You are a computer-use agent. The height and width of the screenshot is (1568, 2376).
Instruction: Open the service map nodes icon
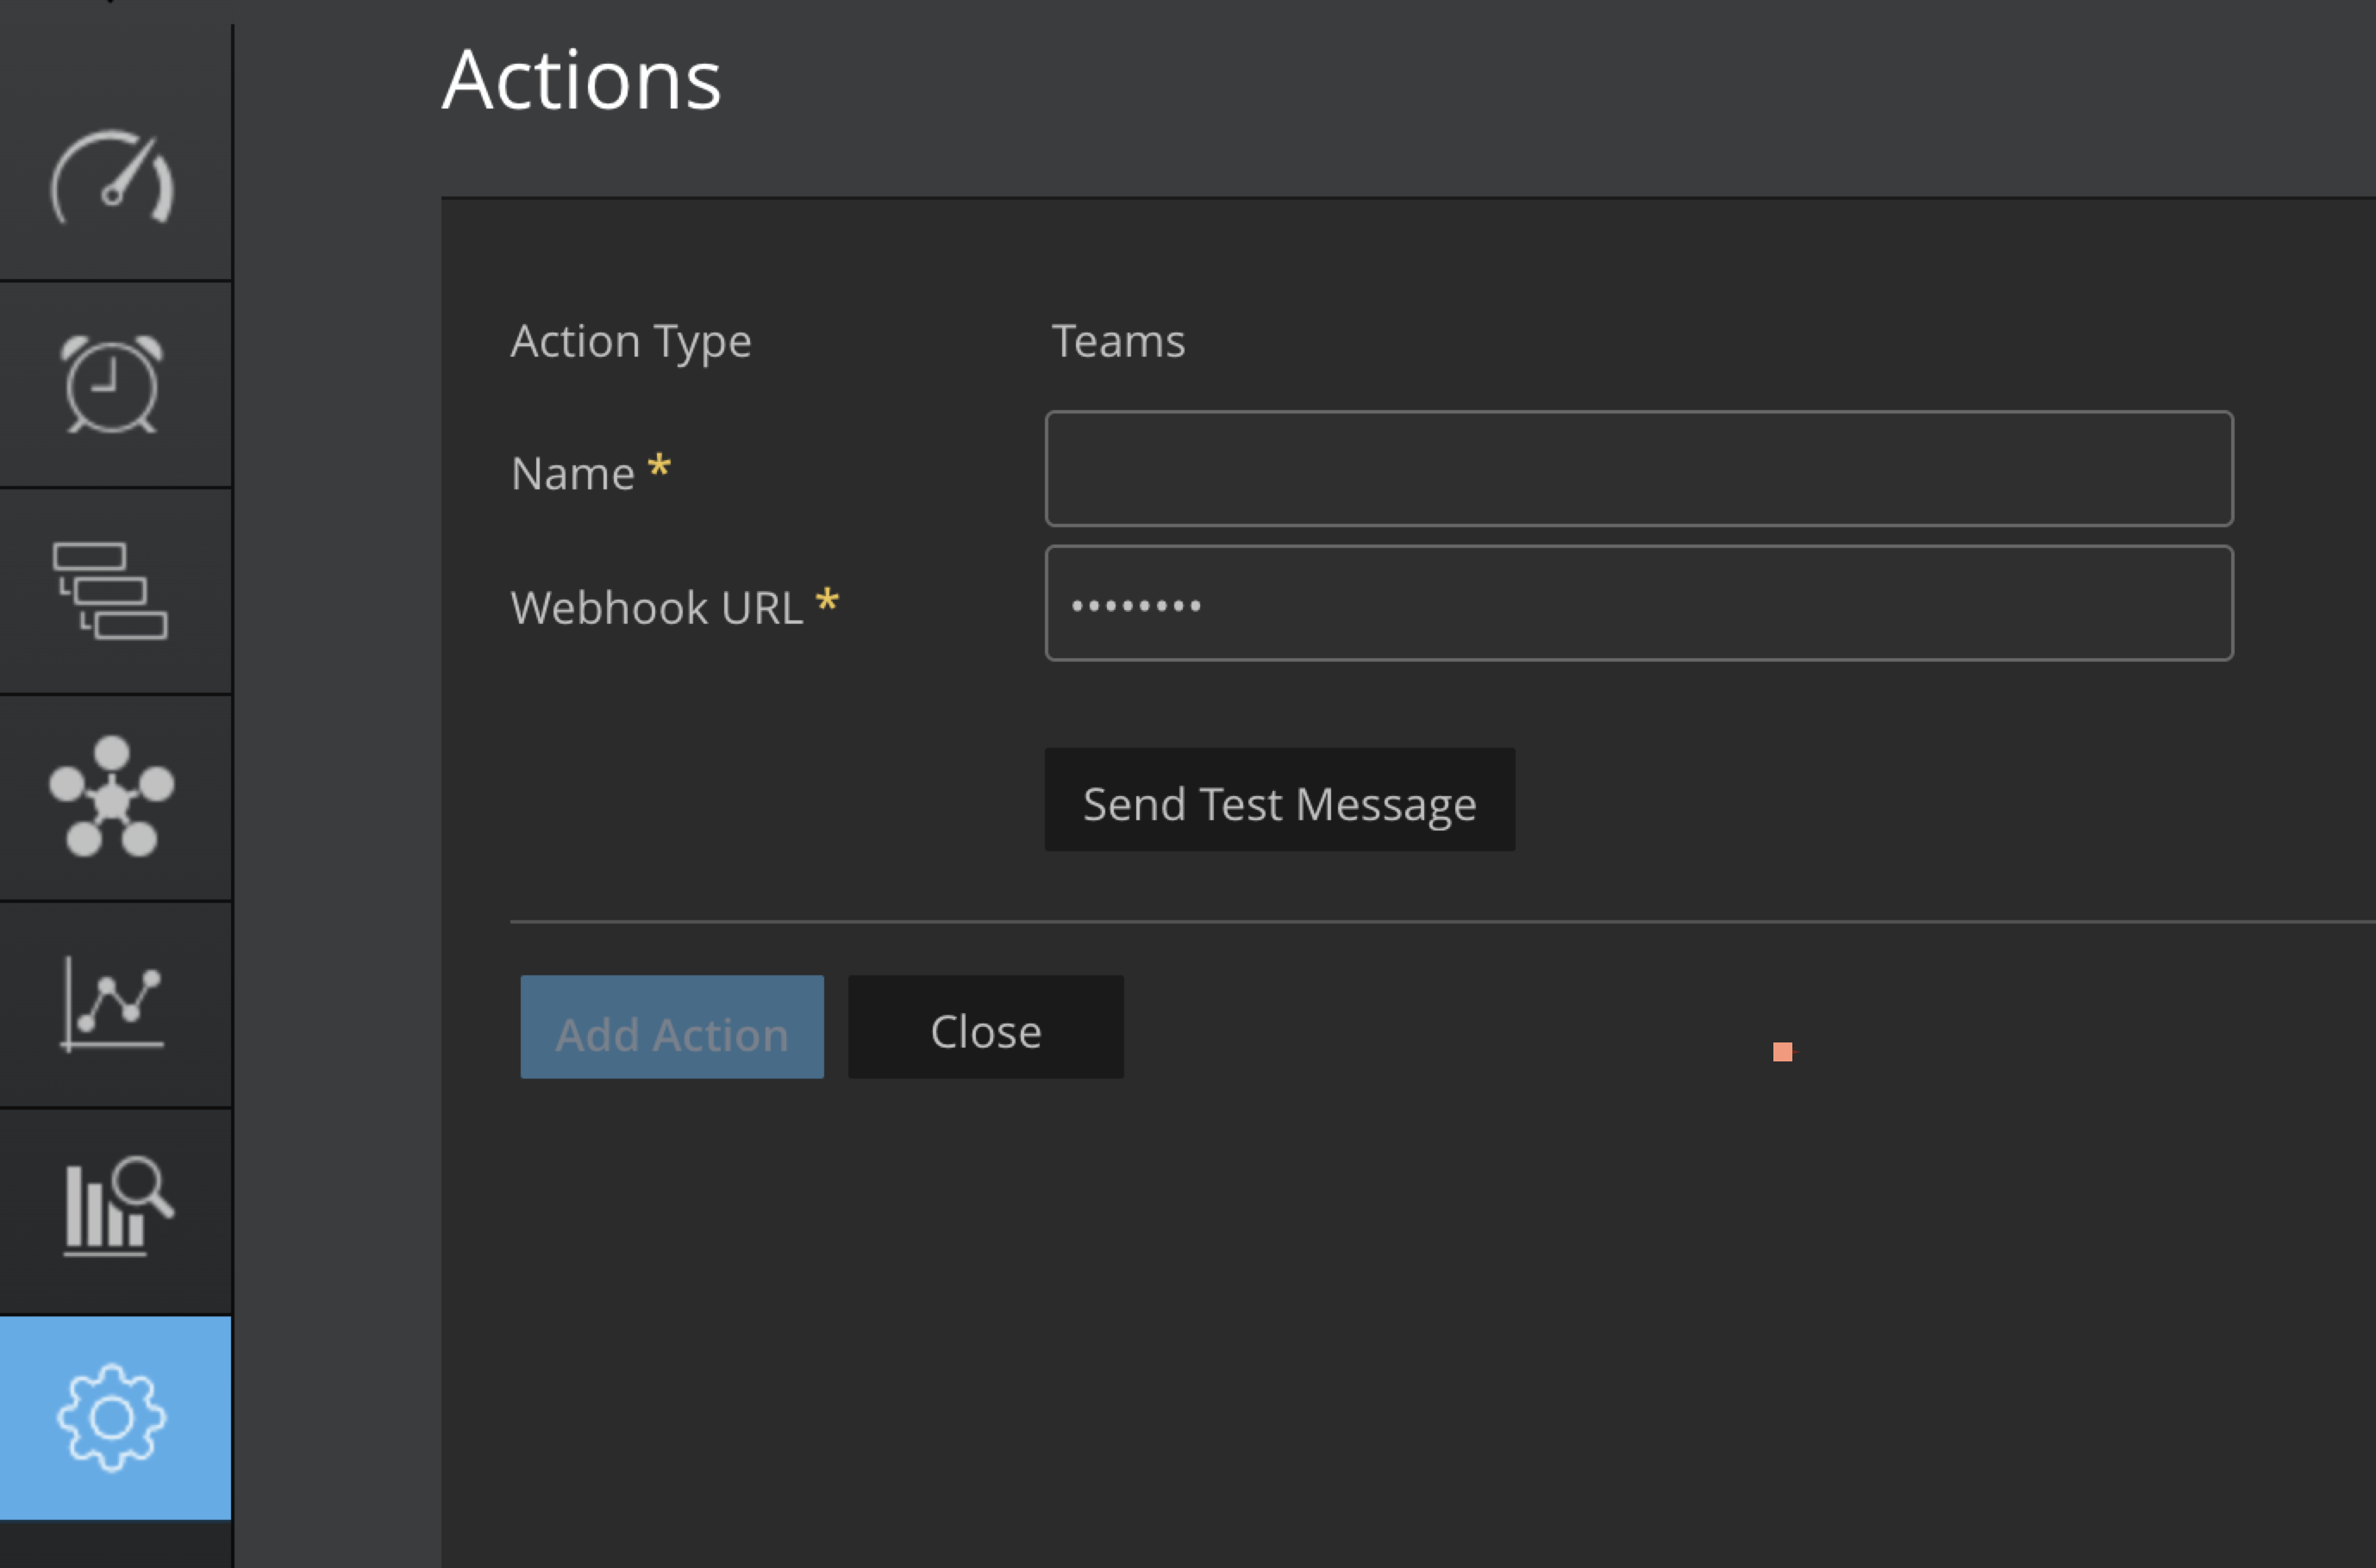[x=112, y=797]
